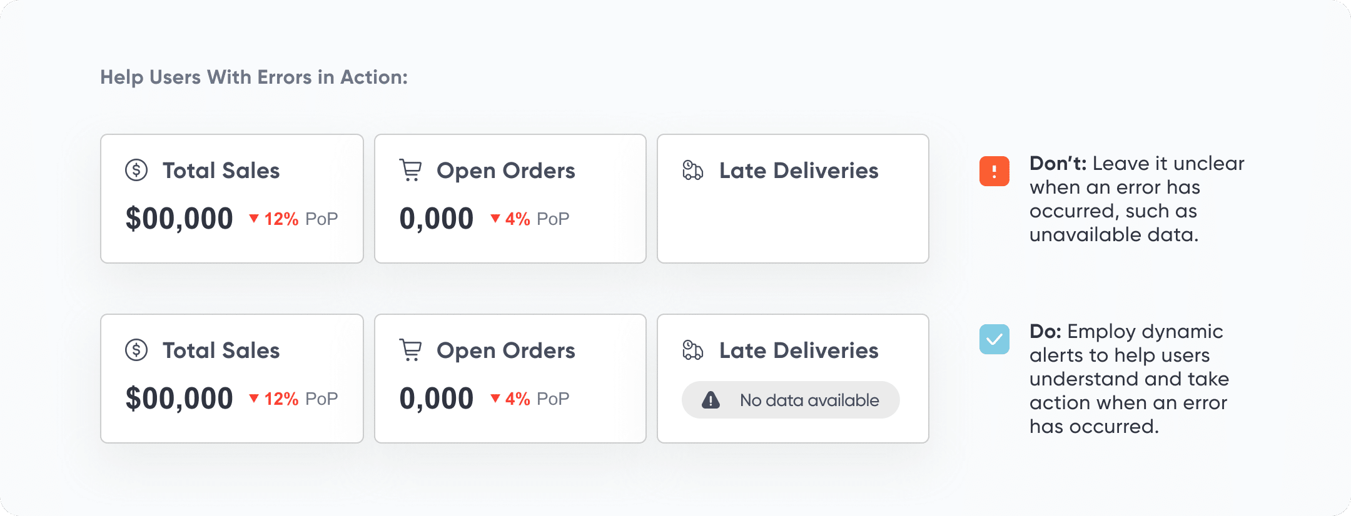
Task: Click the truck icon in the upper Late Deliveries card
Action: [692, 170]
